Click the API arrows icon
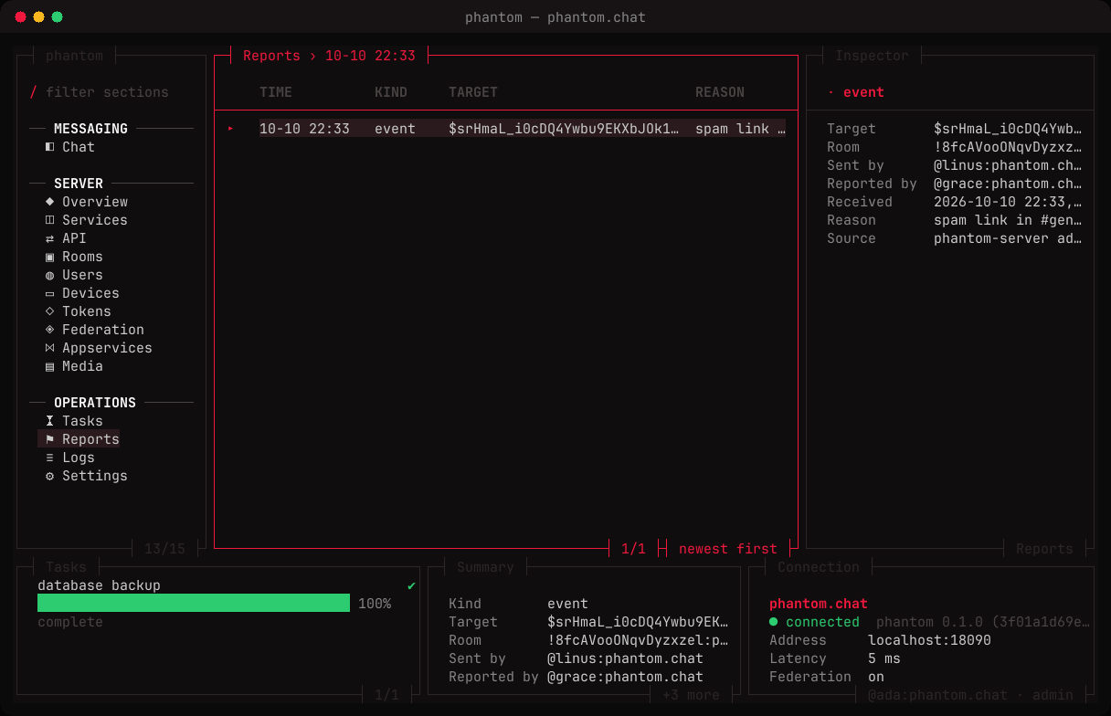This screenshot has width=1111, height=716. [50, 238]
